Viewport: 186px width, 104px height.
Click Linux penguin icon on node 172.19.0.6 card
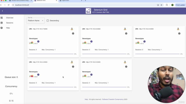125,29
